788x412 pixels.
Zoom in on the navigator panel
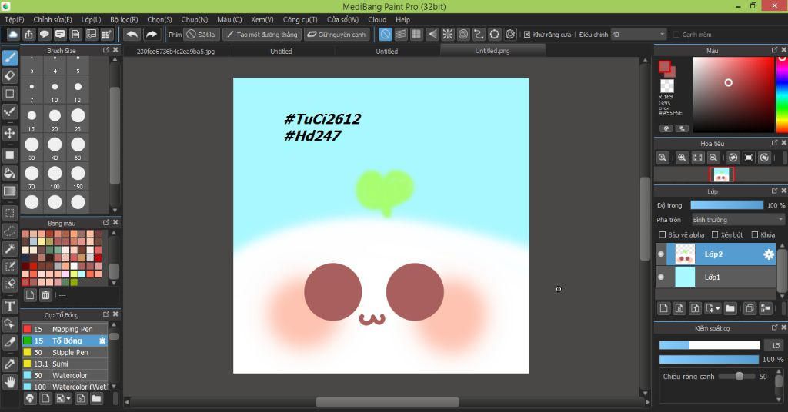click(682, 158)
